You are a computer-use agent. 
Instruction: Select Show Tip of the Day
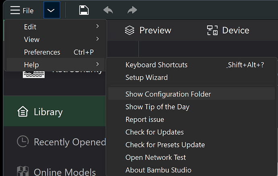pos(191,107)
